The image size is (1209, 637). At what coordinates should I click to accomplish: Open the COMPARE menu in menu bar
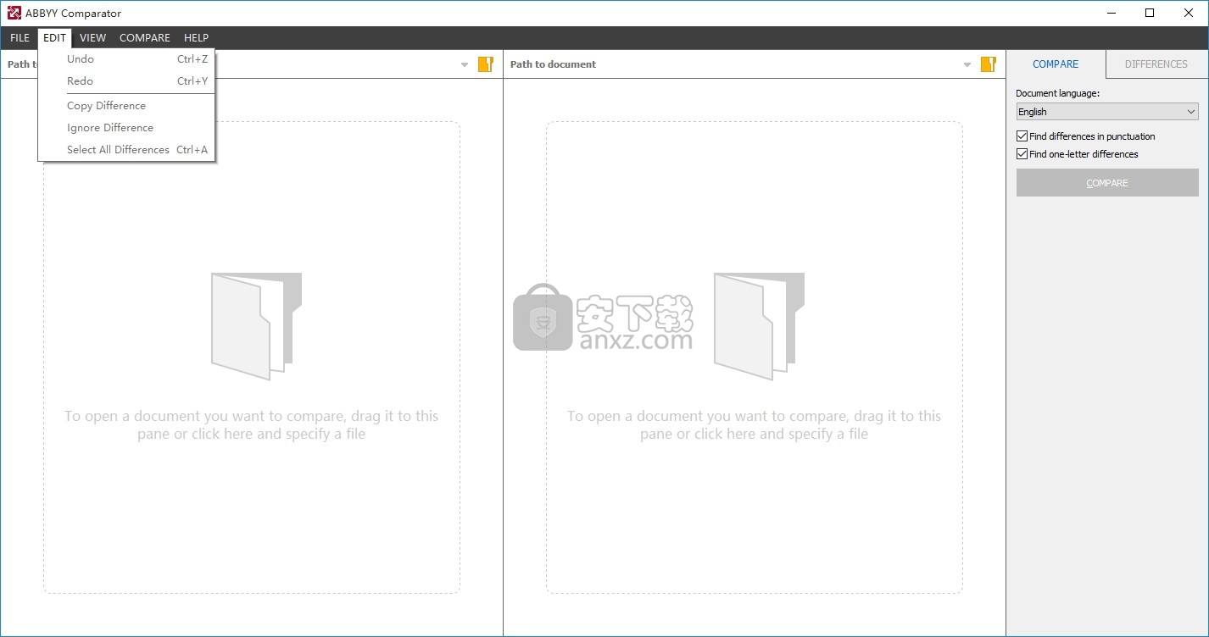pos(145,38)
